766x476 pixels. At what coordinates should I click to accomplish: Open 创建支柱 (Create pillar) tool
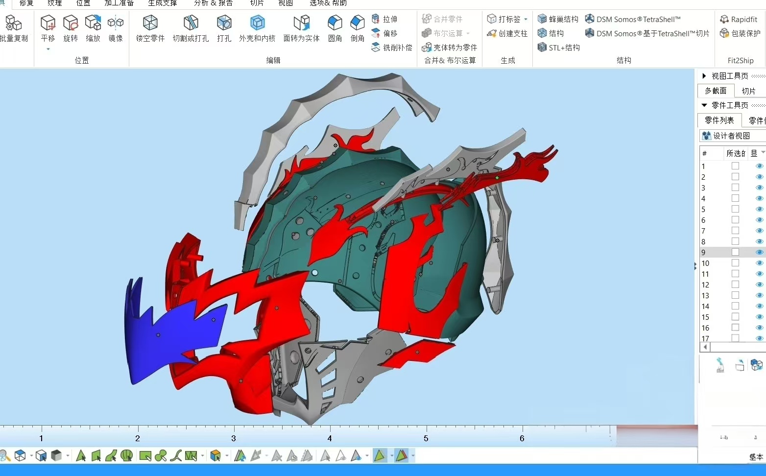(x=507, y=33)
